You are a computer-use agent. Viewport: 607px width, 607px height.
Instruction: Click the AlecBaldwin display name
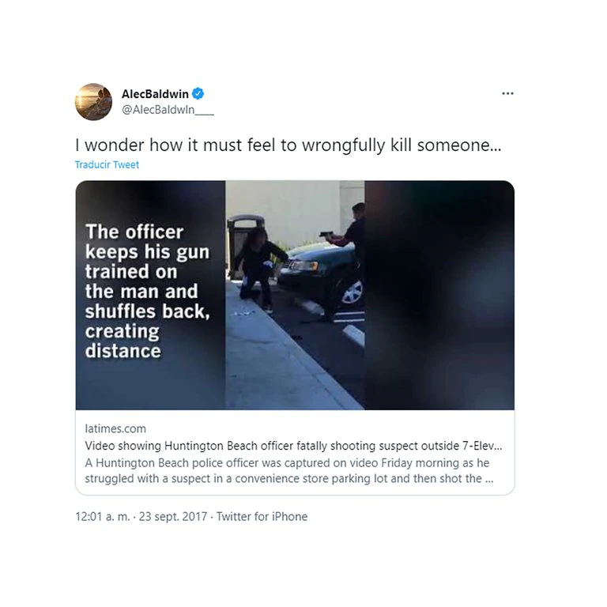(x=155, y=94)
